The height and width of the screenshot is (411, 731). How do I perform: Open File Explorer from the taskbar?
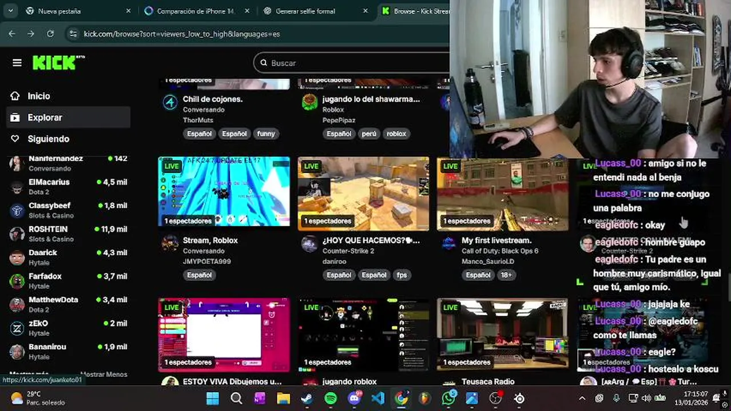pos(283,398)
